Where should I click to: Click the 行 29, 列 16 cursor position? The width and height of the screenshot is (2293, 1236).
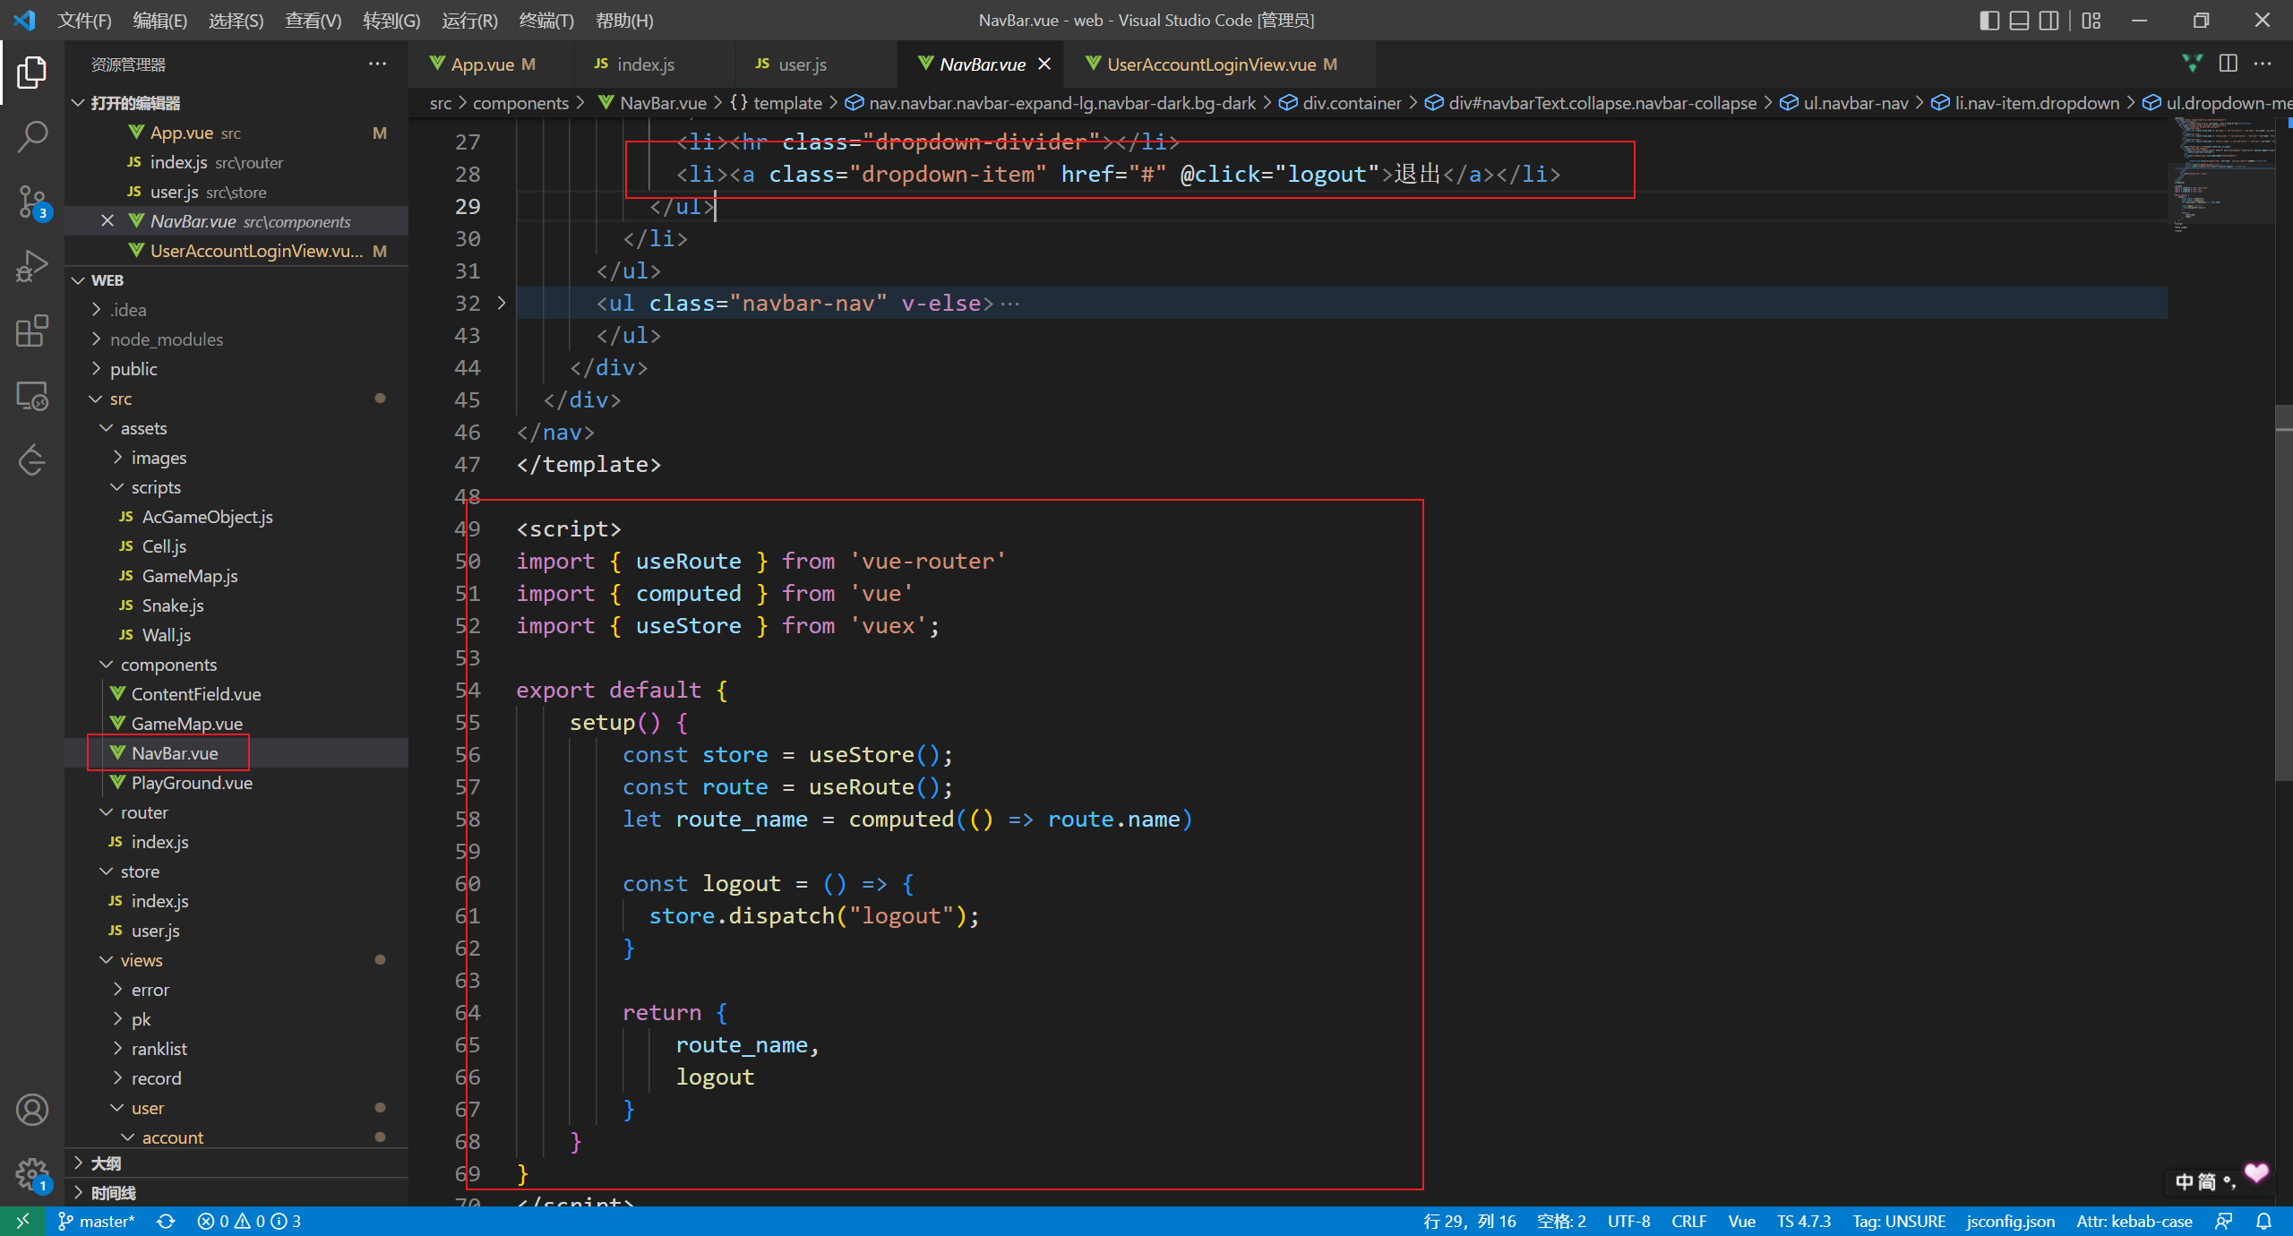[x=1470, y=1221]
